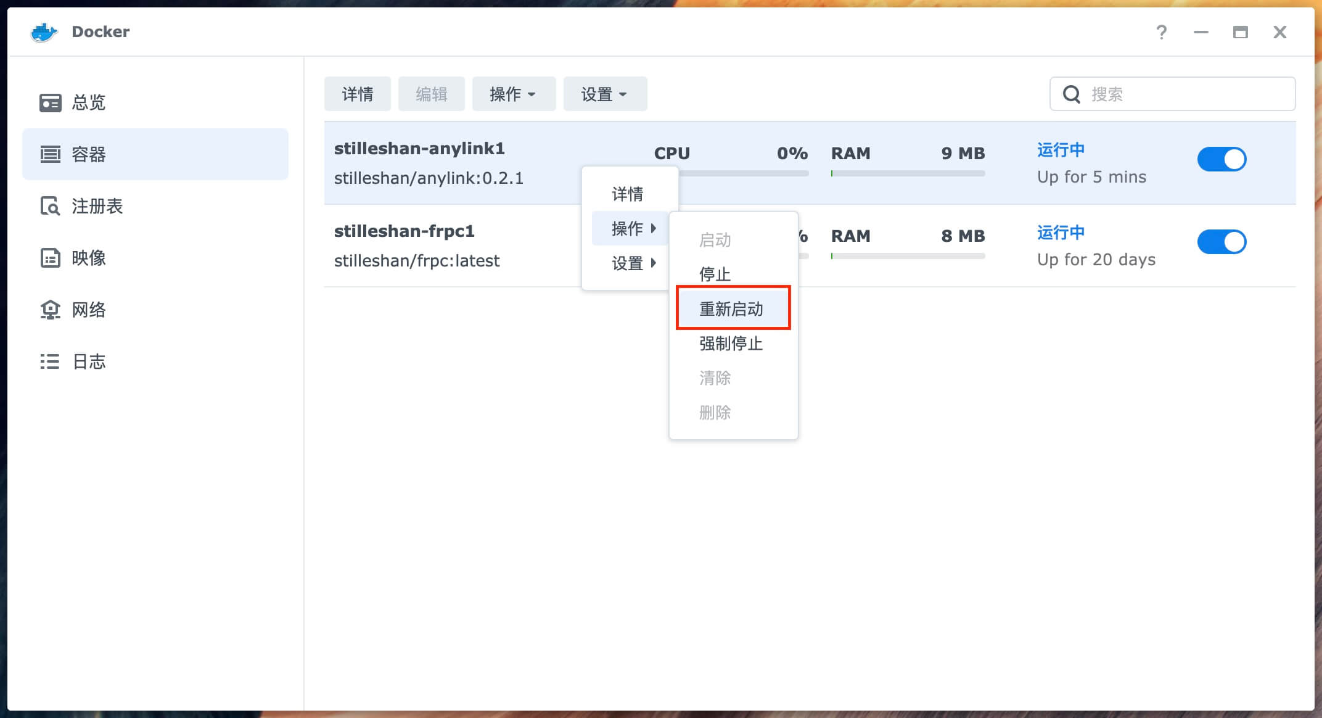Expand the 设置 submenu in context menu
Image resolution: width=1322 pixels, height=718 pixels.
[633, 263]
